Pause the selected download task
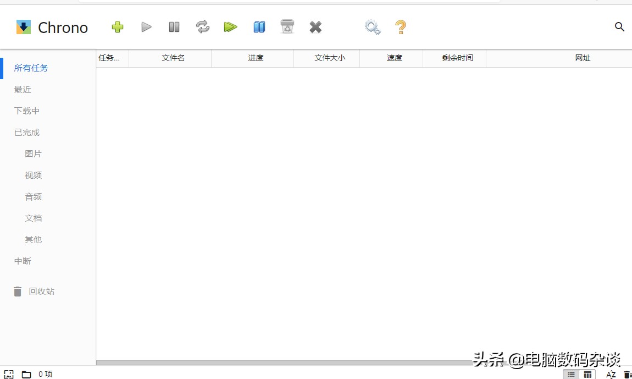This screenshot has height=379, width=632. point(174,26)
